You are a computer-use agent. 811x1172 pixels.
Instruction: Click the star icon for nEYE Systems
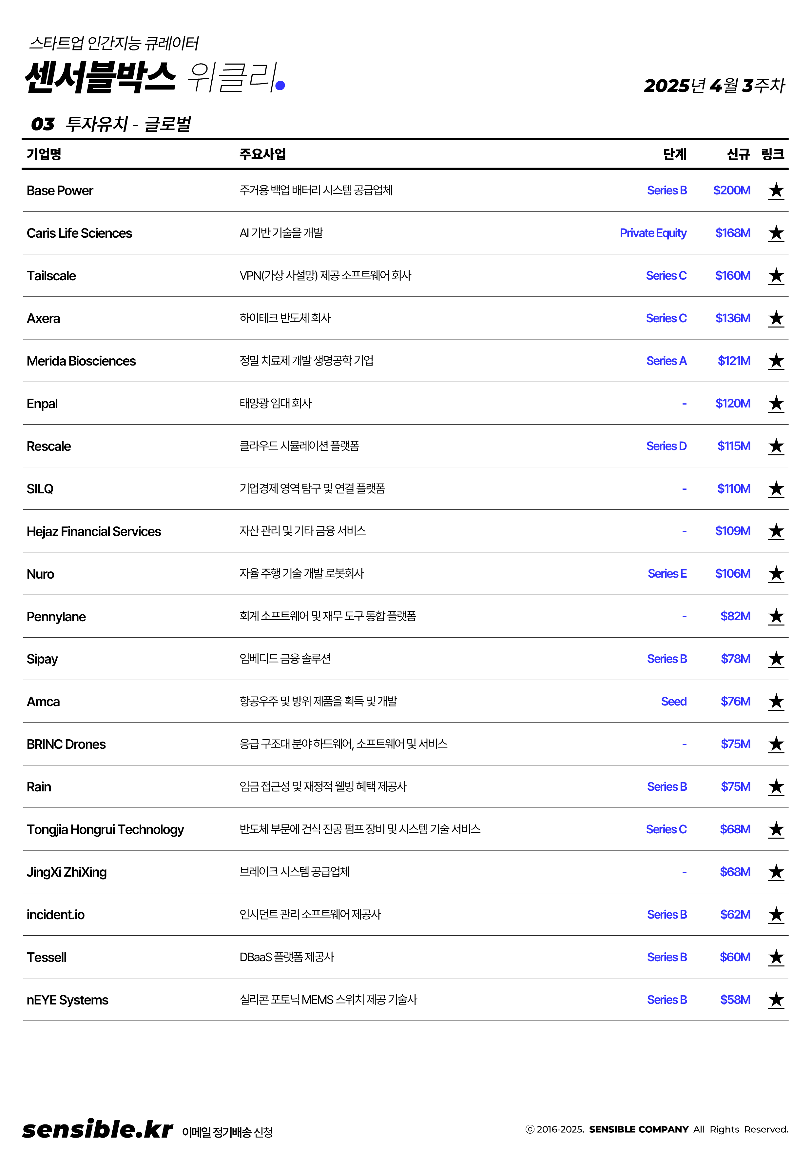pyautogui.click(x=775, y=1000)
